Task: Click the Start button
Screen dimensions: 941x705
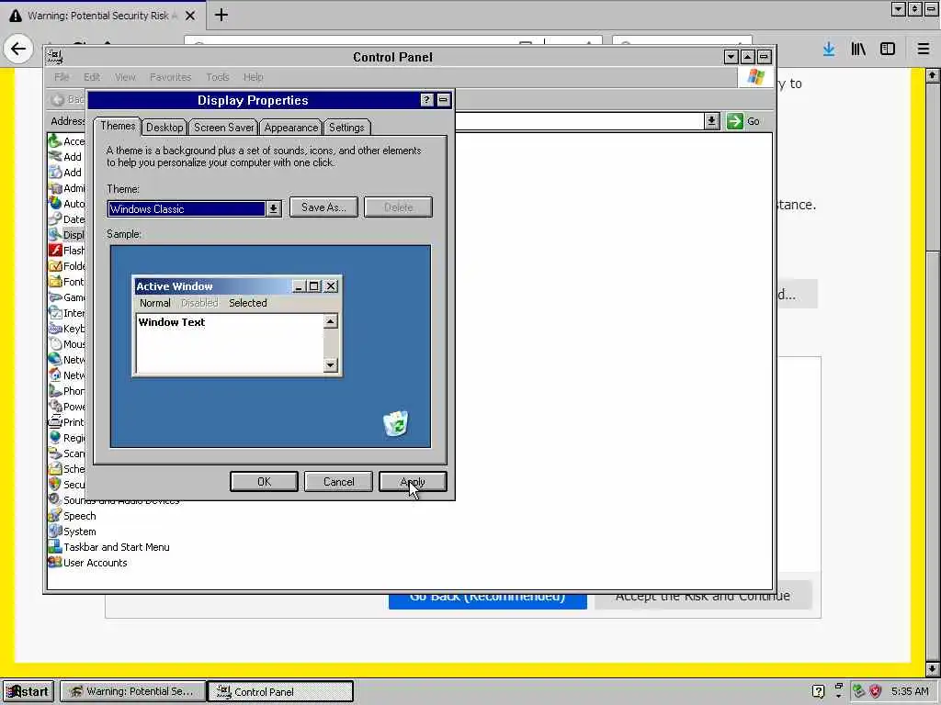Action: (x=28, y=691)
